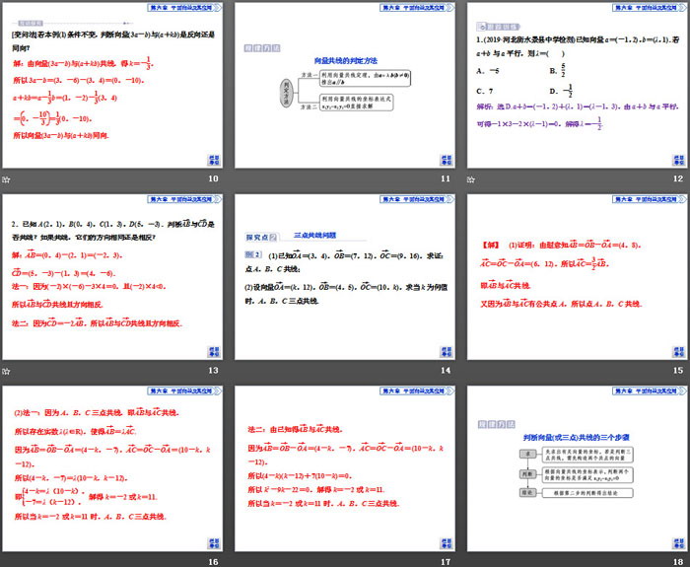Click the 规律方法 badge on slide 11
This screenshot has height=567, width=690.
click(262, 48)
